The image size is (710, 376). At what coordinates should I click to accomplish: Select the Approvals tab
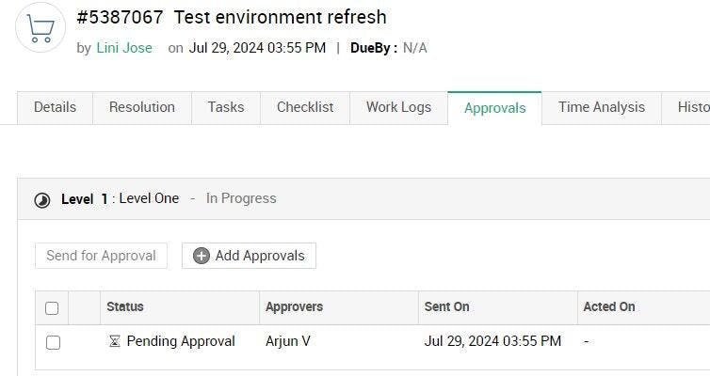click(x=494, y=108)
